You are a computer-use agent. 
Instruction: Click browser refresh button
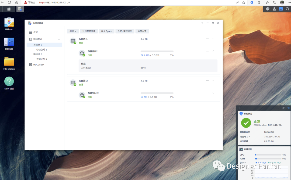pyautogui.click(x=9, y=2)
